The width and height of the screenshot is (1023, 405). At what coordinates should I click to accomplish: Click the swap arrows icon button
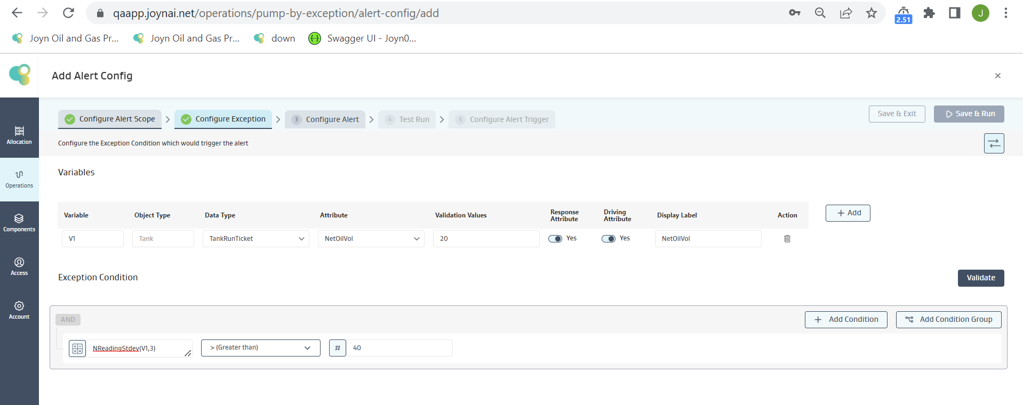tap(994, 143)
